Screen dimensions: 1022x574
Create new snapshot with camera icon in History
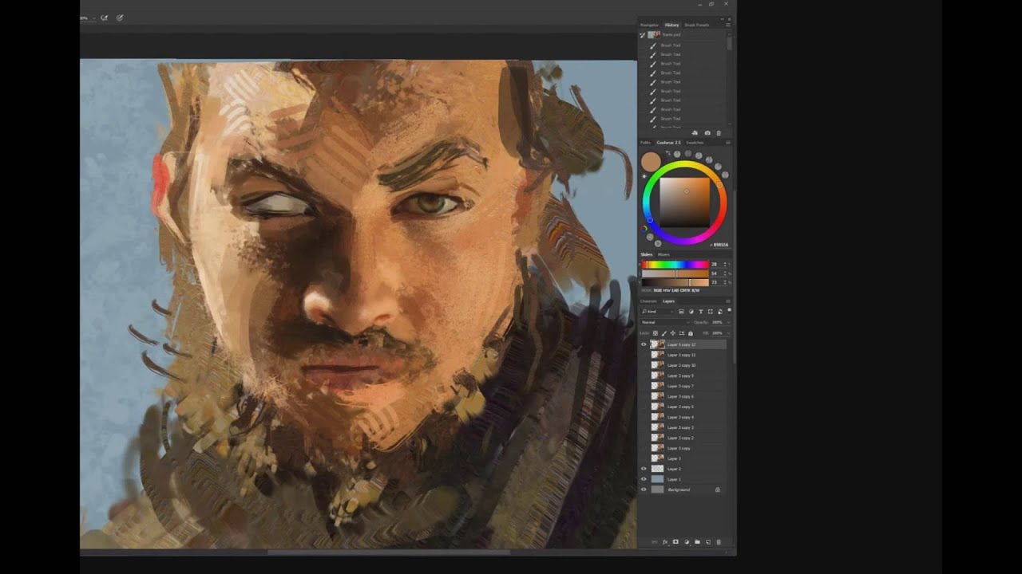pos(707,133)
